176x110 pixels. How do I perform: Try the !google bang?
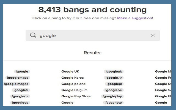pos(22,71)
